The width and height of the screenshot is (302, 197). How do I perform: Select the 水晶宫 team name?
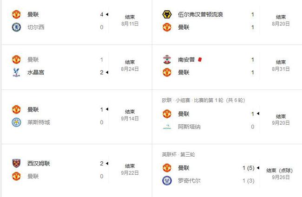(36, 72)
